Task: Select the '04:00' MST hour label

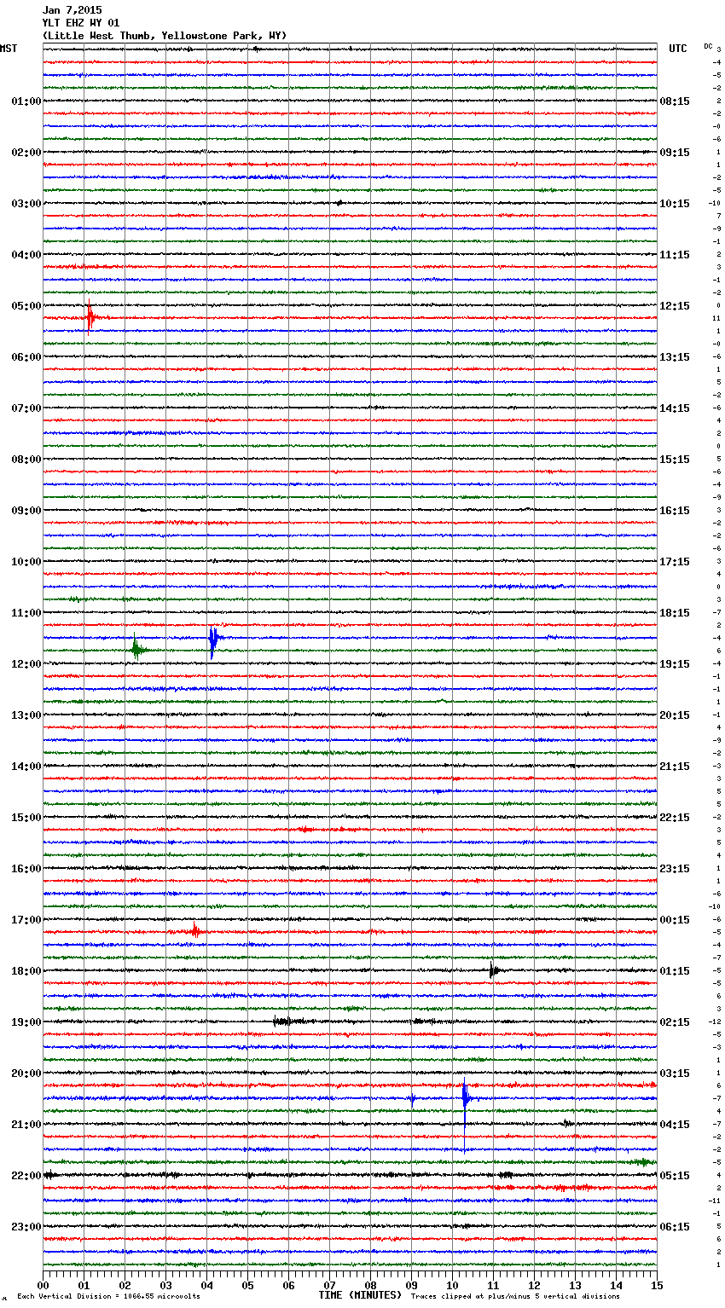Action: (x=26, y=255)
